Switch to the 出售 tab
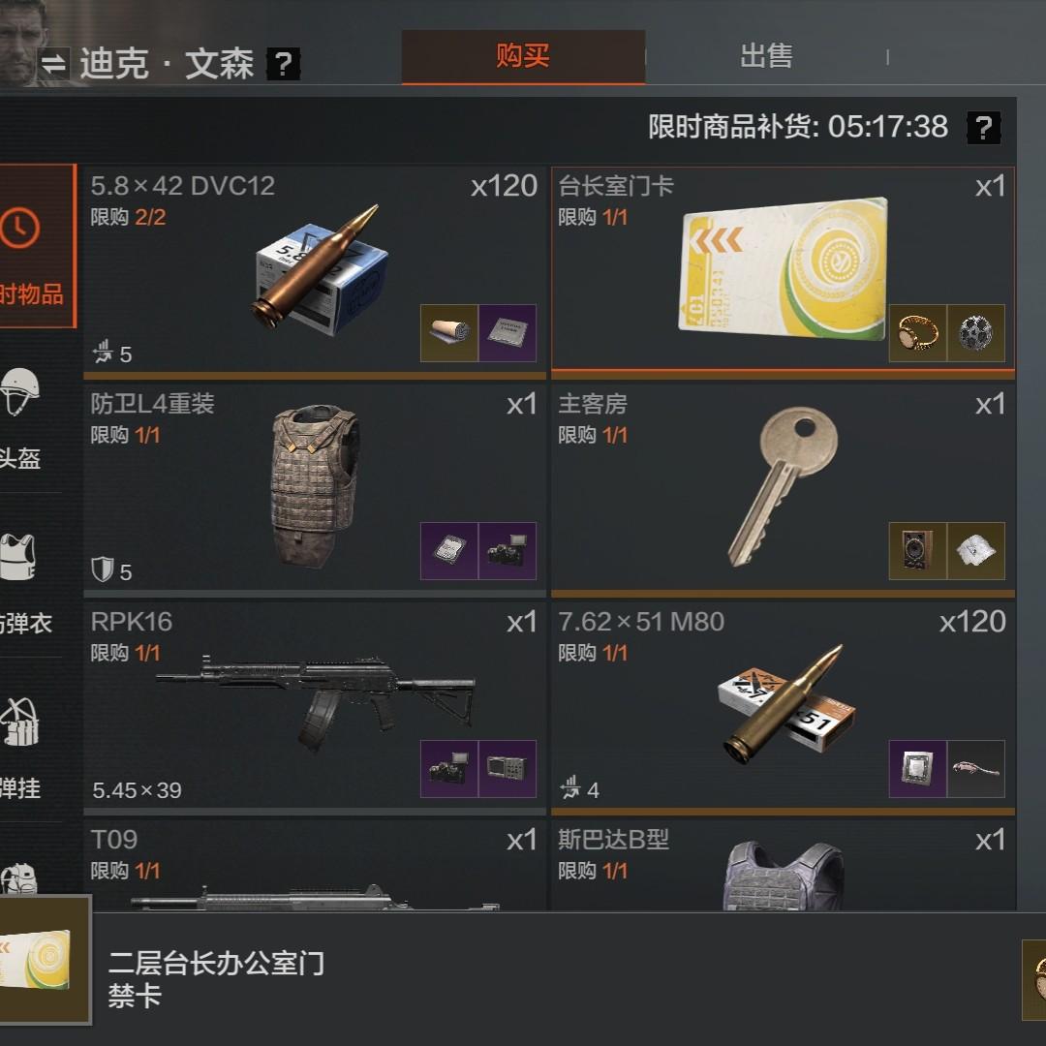Image resolution: width=1046 pixels, height=1046 pixels. tap(766, 56)
